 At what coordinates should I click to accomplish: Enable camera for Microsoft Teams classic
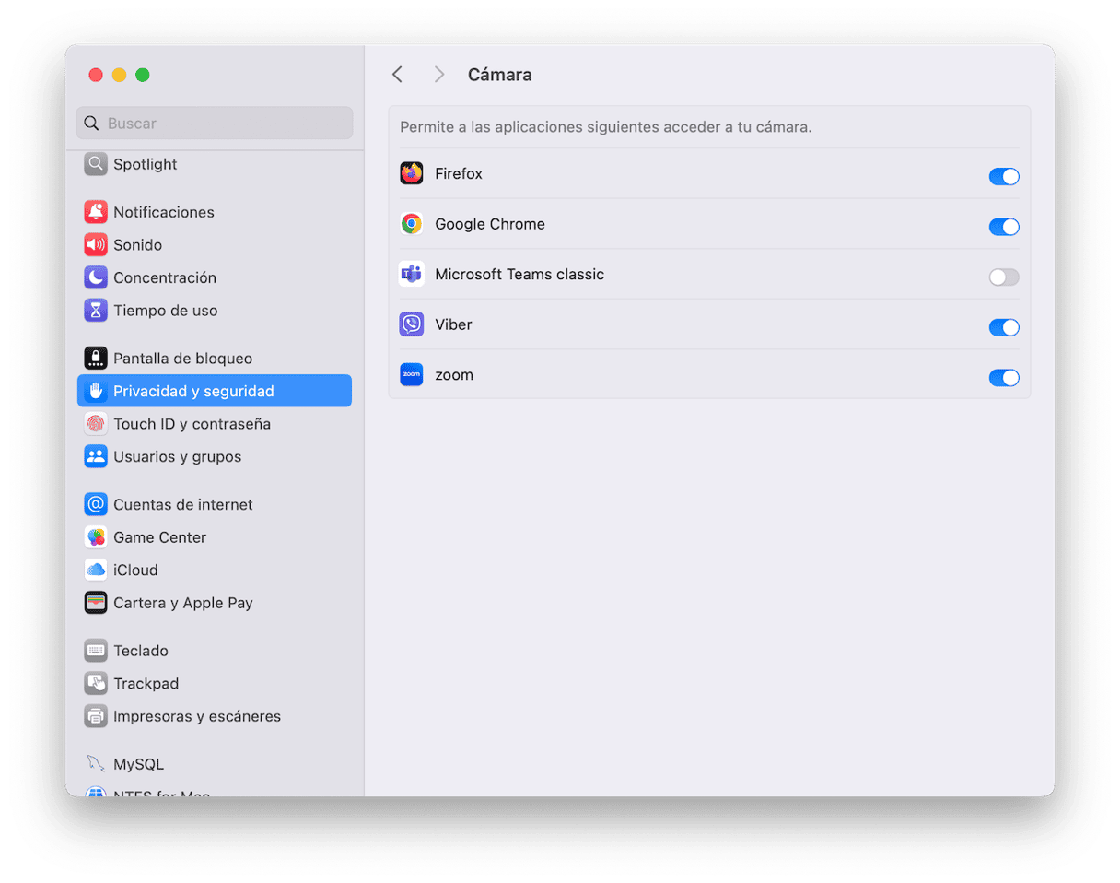pyautogui.click(x=1004, y=277)
